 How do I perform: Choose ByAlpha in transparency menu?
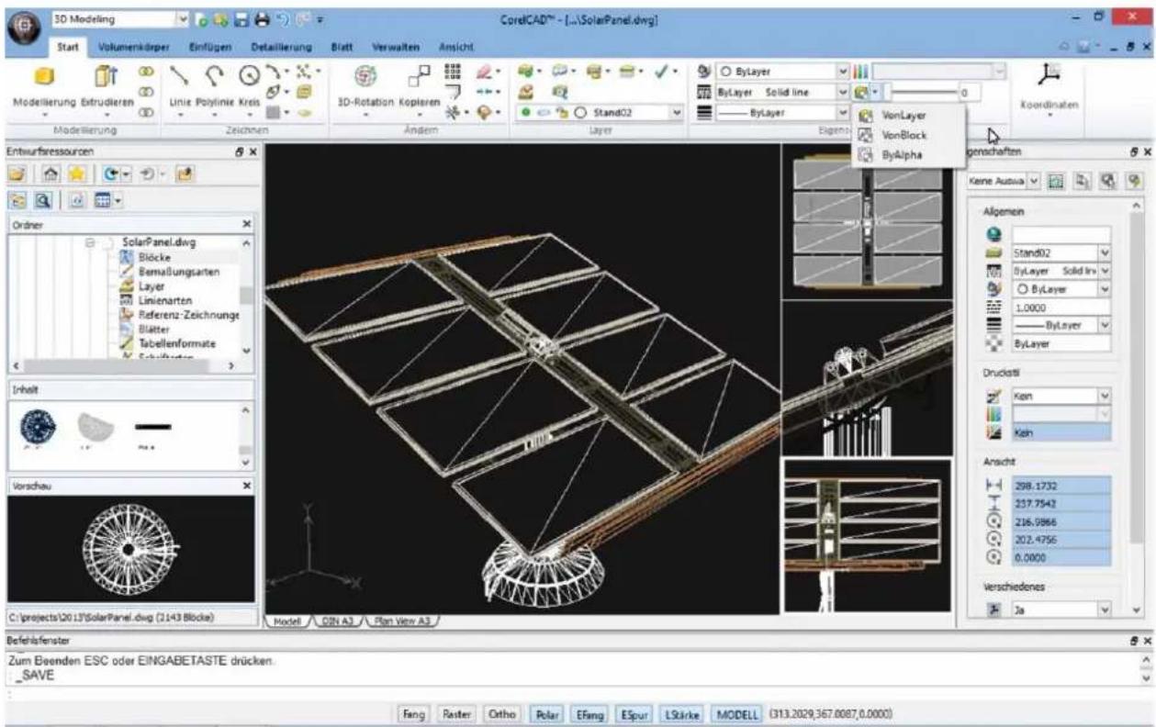tap(909, 154)
